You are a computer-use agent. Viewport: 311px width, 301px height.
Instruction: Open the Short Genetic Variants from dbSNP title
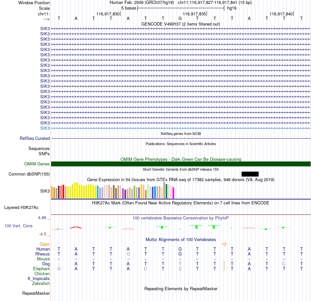click(x=181, y=169)
